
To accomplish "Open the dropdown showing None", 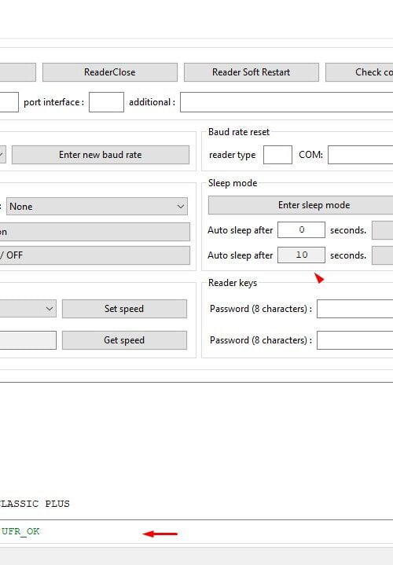I will click(97, 207).
